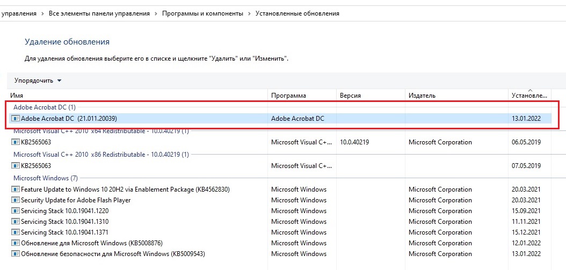Click Microsoft Windows program cell in KB4562830 row
The image size is (566, 270).
click(299, 189)
